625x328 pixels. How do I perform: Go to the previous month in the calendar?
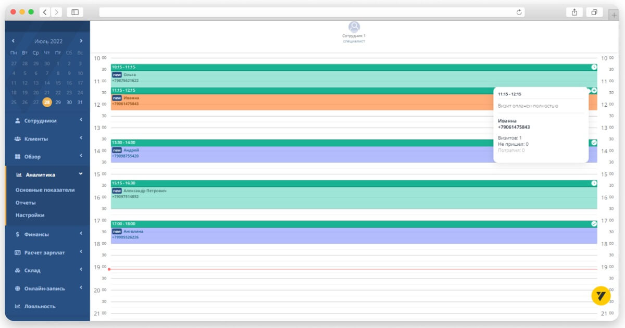[x=14, y=41]
